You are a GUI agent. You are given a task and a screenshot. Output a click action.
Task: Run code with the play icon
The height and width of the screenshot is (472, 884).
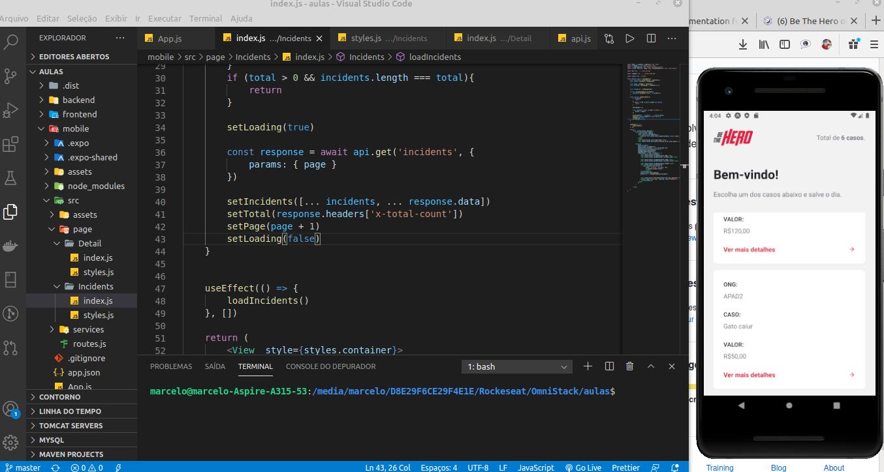pos(630,38)
